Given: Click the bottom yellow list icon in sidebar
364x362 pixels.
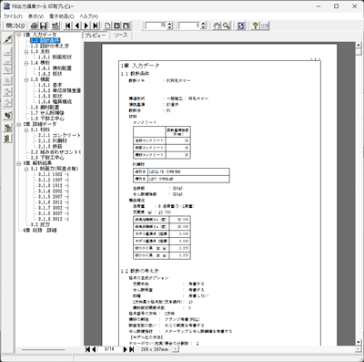Looking at the screenshot, I should click(x=8, y=139).
